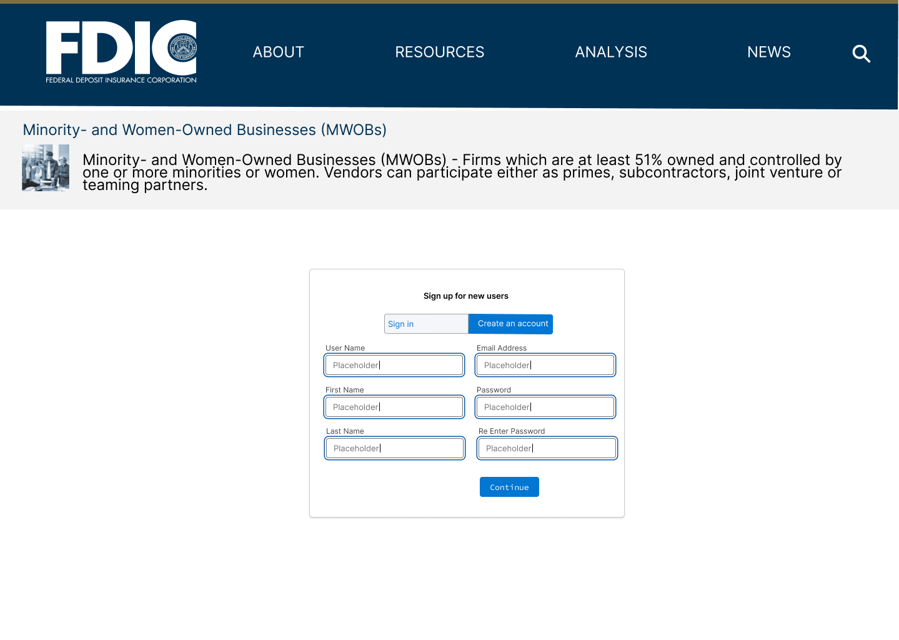Click the MWOBs business photo thumbnail
This screenshot has width=899, height=640.
point(46,167)
